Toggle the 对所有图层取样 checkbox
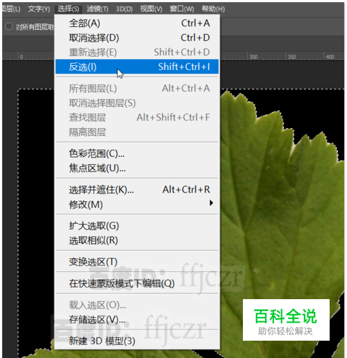Screen dimensions: 347x358 9,26
